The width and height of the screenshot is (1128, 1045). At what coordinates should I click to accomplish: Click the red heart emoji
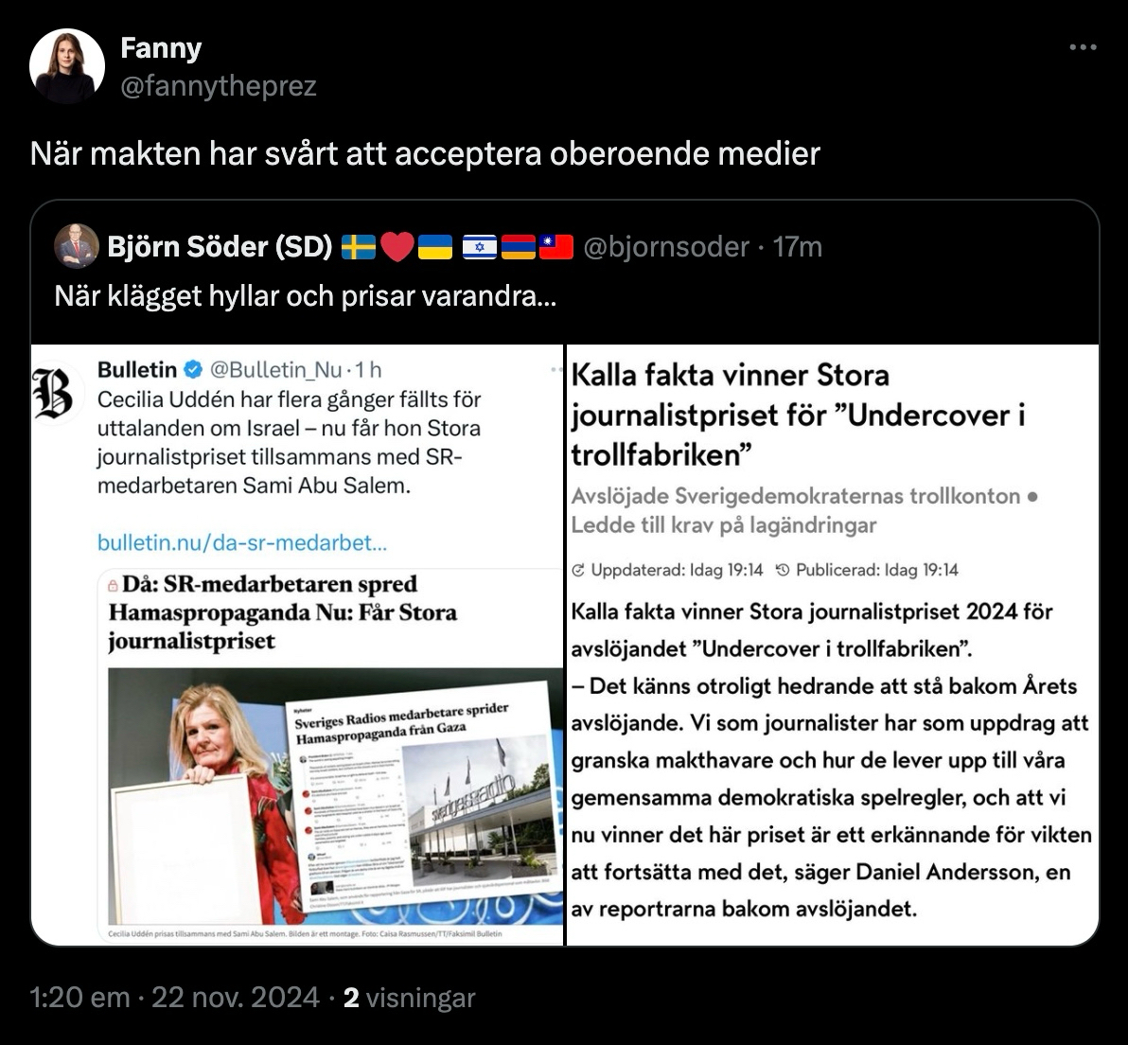(397, 248)
